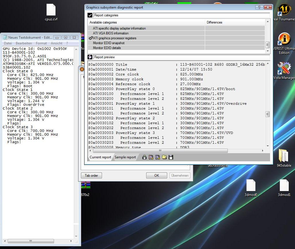Open the ? help menu in Notepad
Image resolution: width=295 pixels, height=249 pixels.
(67, 43)
